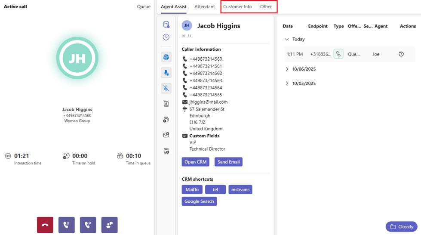Image resolution: width=421 pixels, height=235 pixels.
Task: Collapse the Today history group
Action: tap(287, 39)
